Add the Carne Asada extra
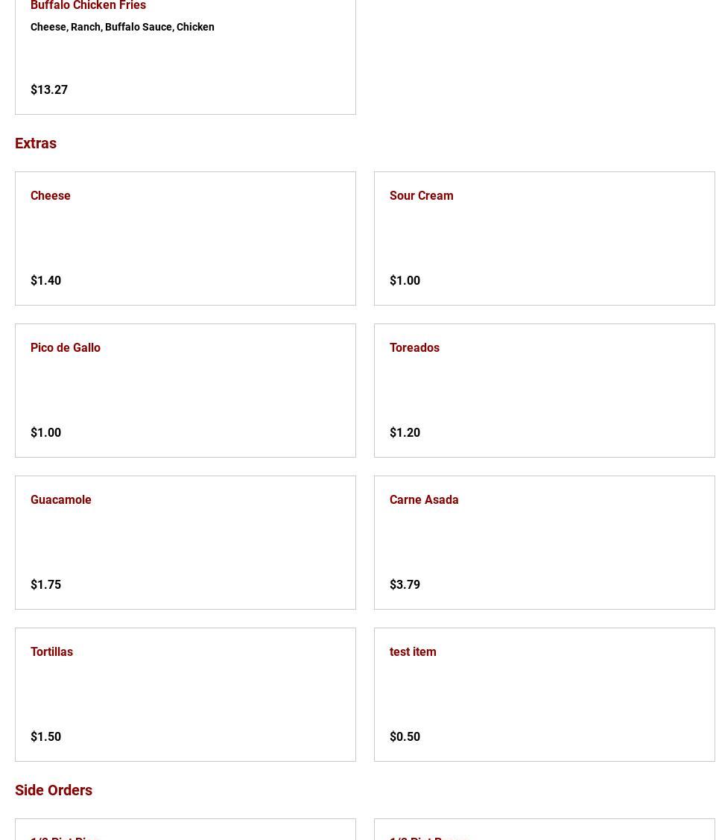719x840 pixels. (424, 499)
